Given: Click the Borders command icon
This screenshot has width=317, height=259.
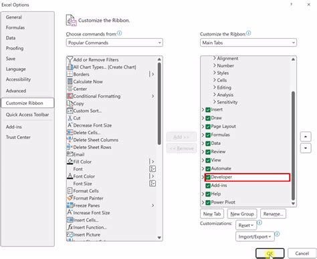Looking at the screenshot, I should (x=70, y=74).
